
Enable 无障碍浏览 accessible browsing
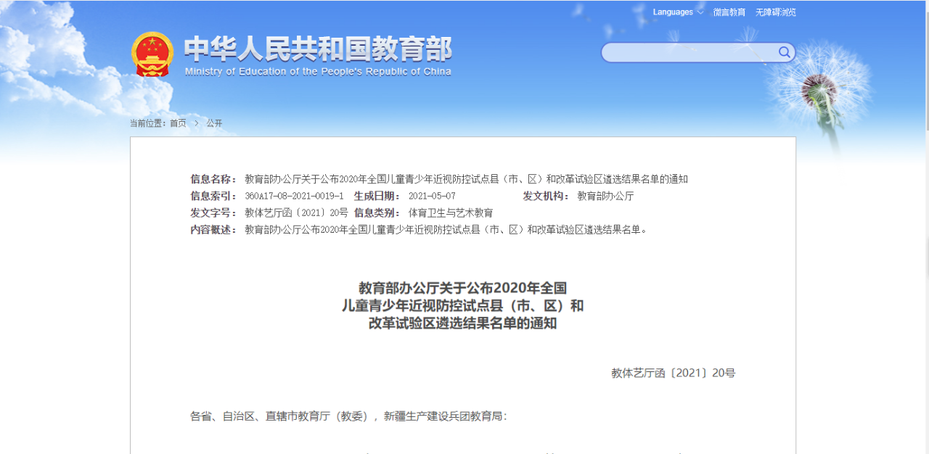pyautogui.click(x=775, y=12)
